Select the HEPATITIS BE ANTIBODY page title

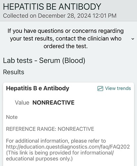click(52, 7)
